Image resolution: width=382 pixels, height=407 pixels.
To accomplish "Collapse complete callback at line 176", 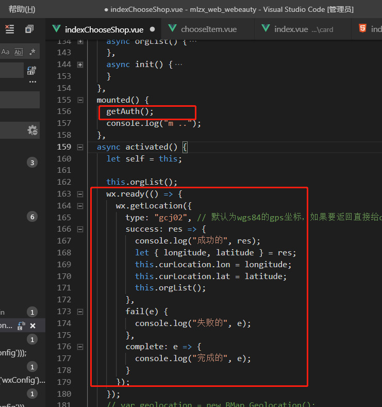I will point(80,347).
